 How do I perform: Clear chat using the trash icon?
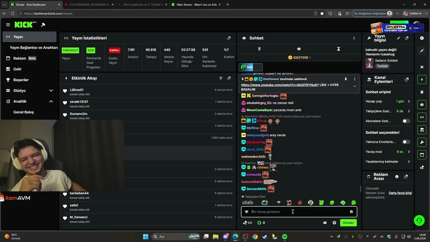pos(259,49)
